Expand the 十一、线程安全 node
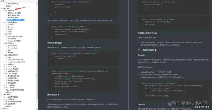 pos(4,85)
